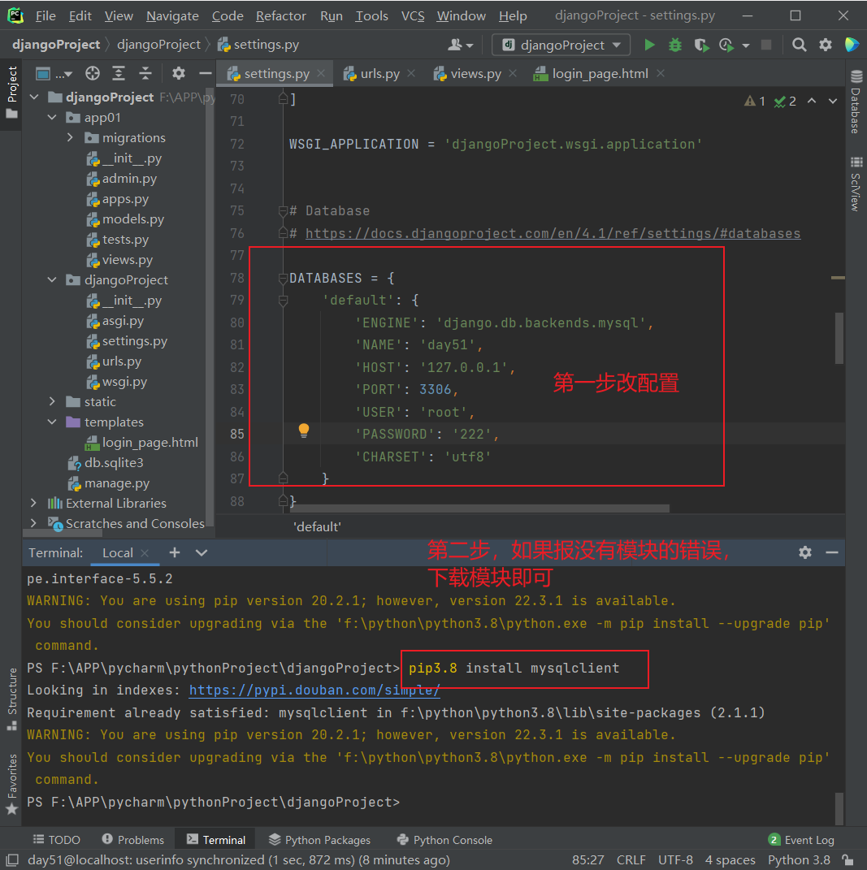Expand the static folder
This screenshot has width=867, height=870.
point(52,401)
